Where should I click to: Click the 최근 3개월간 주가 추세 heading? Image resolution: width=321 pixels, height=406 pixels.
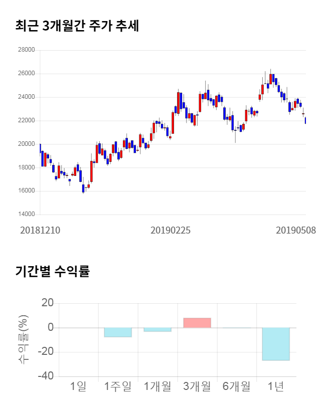pyautogui.click(x=77, y=26)
